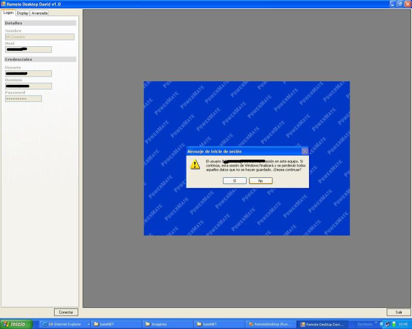This screenshot has height=329, width=412.
Task: Click the warning icon in the dialog
Action: click(195, 164)
